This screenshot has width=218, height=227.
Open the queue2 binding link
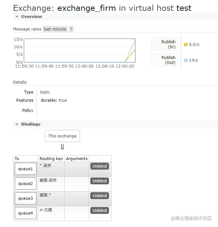[x=26, y=184]
